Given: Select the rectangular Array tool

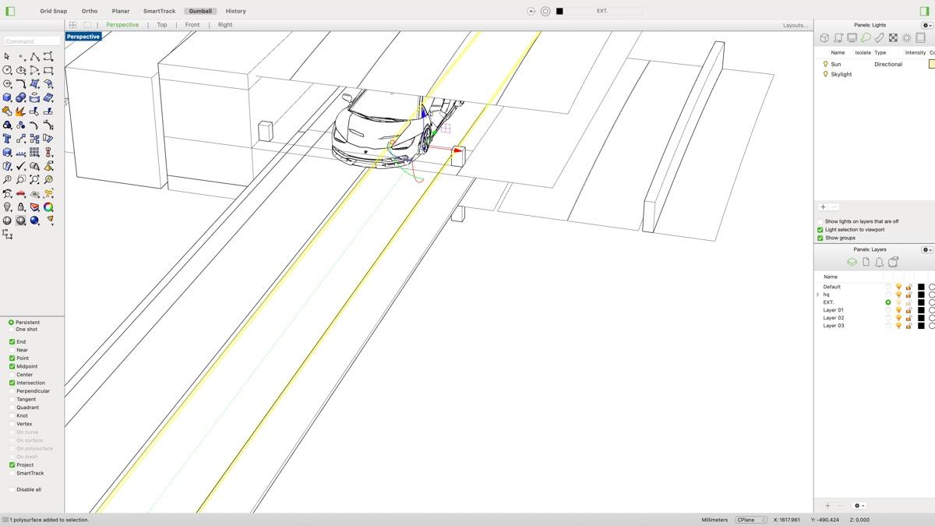Looking at the screenshot, I should (34, 152).
